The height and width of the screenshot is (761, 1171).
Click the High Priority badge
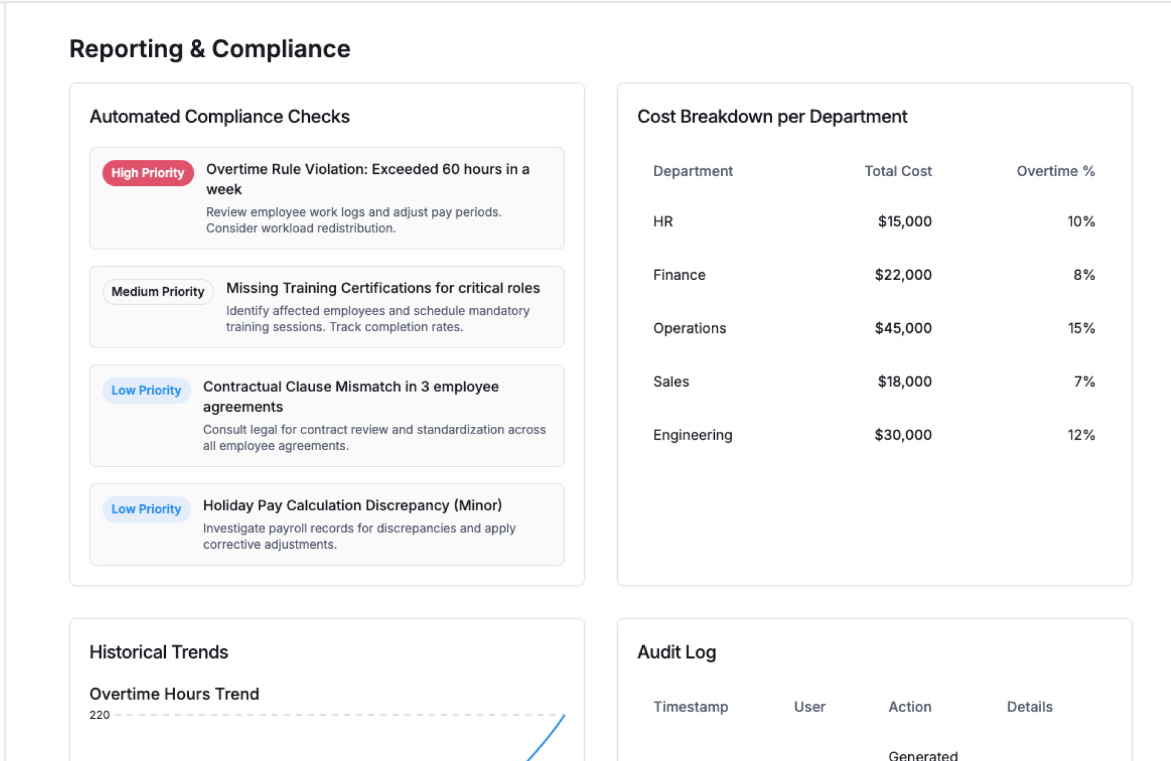[148, 173]
